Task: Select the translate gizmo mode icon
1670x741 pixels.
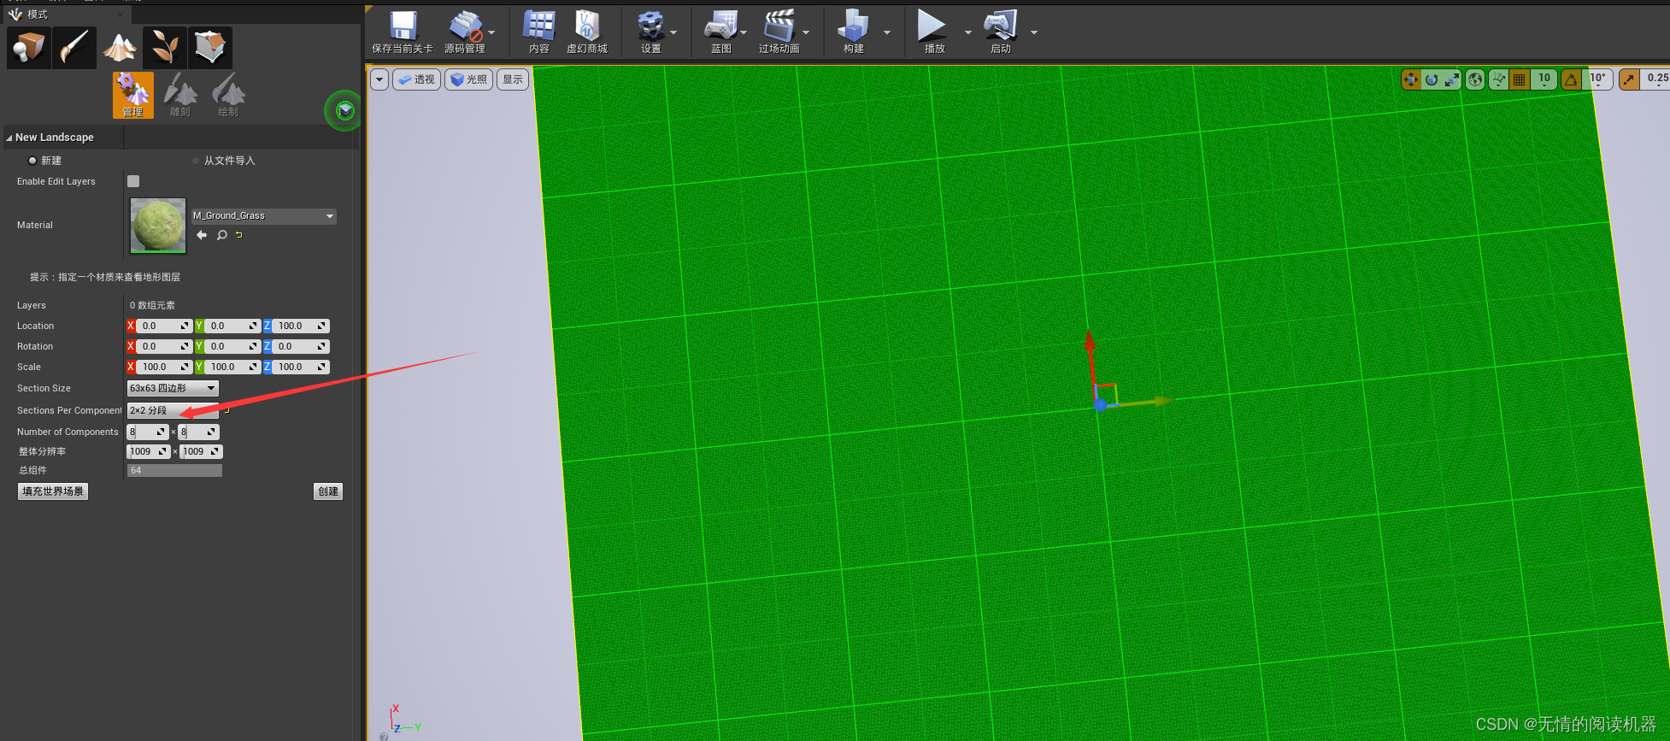Action: click(x=1410, y=79)
